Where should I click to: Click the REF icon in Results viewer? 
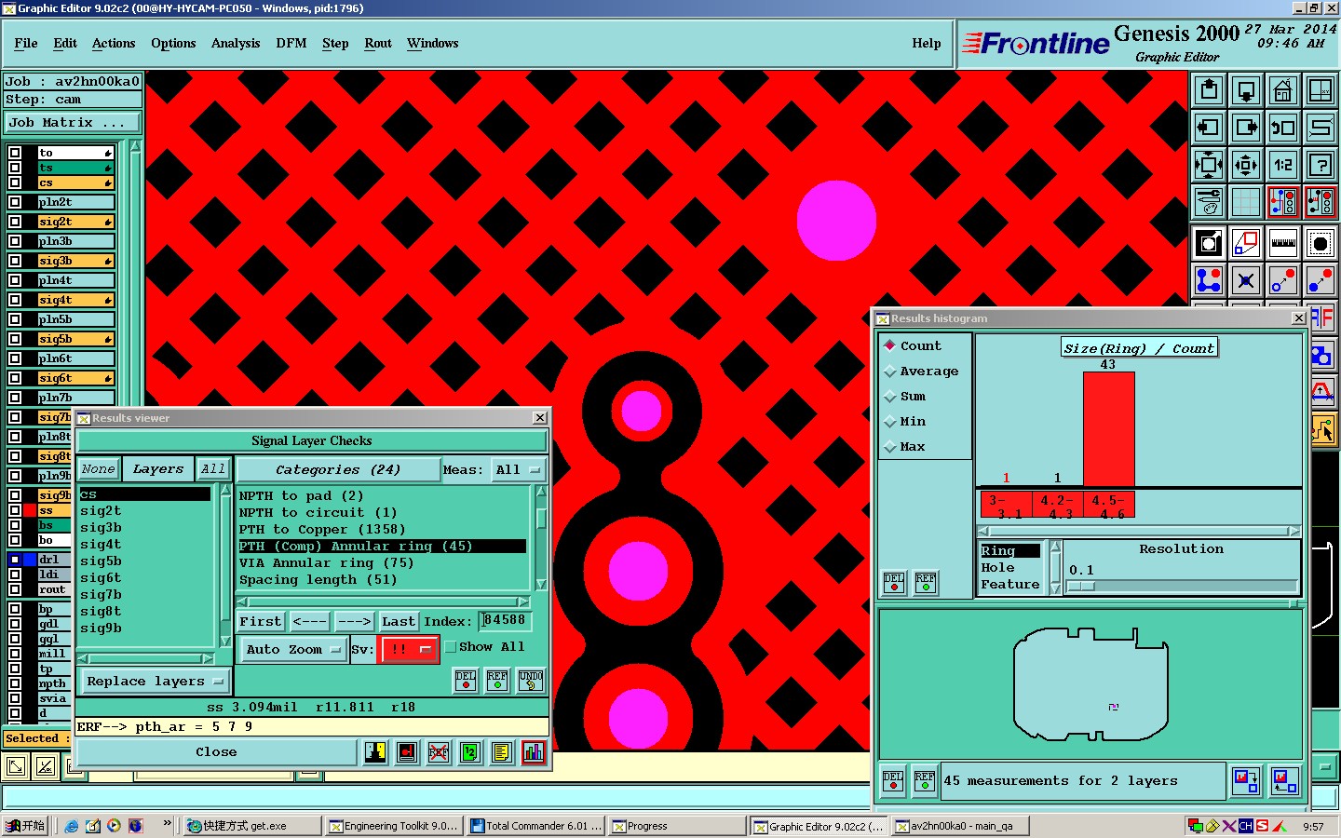[x=497, y=680]
